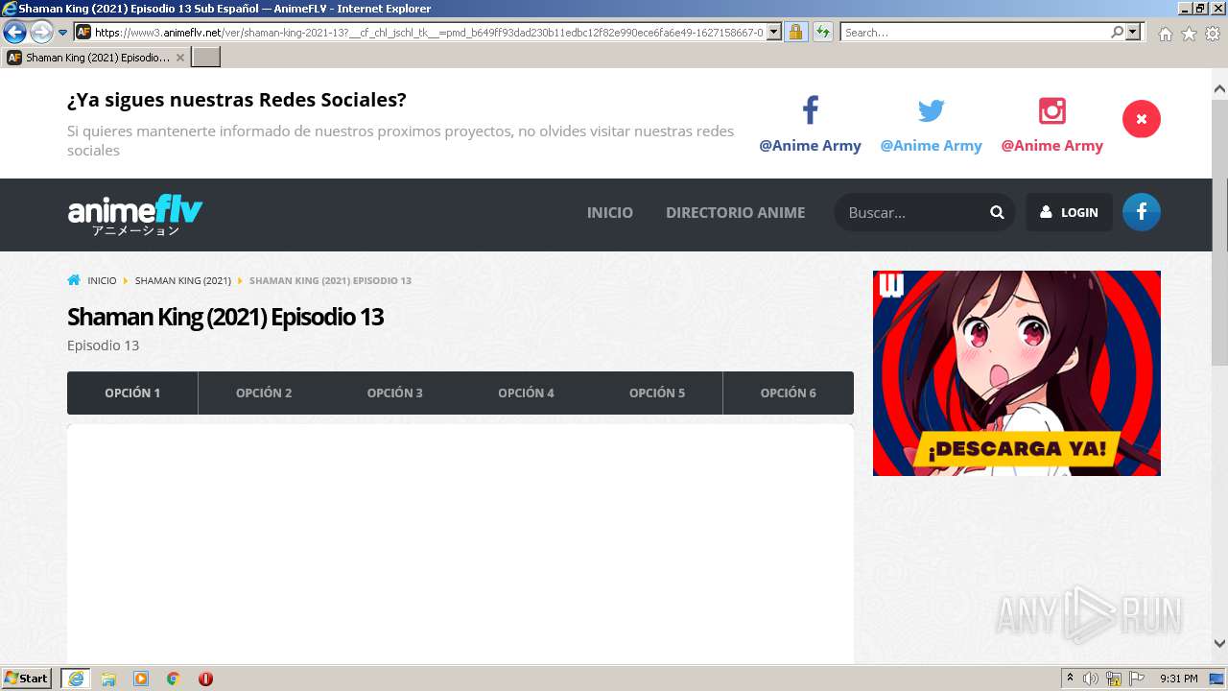
Task: Expand the address bar autocomplete dropdown
Action: click(774, 32)
